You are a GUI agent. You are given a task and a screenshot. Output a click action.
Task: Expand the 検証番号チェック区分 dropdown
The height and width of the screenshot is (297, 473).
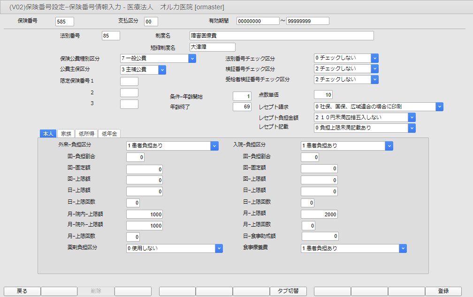374,69
